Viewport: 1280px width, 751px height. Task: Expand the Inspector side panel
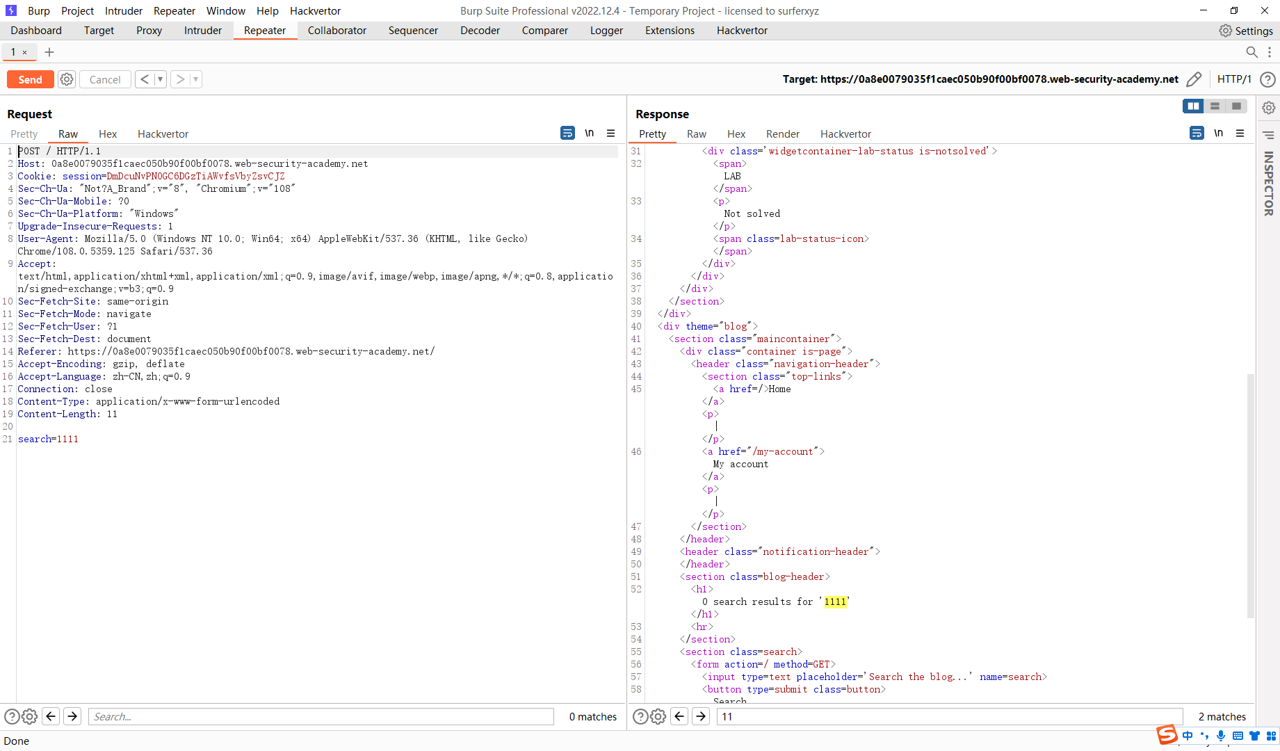(1269, 184)
